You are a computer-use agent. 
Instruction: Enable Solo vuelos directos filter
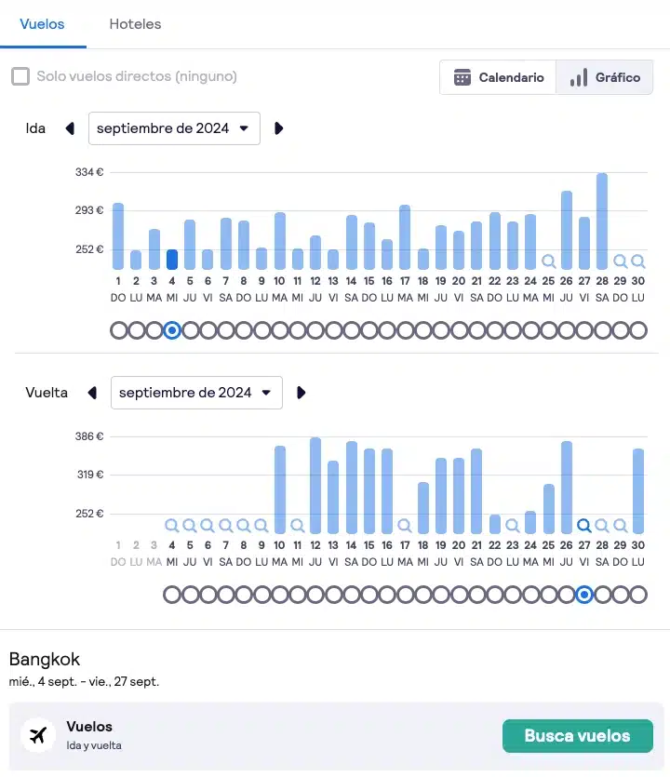coord(20,78)
